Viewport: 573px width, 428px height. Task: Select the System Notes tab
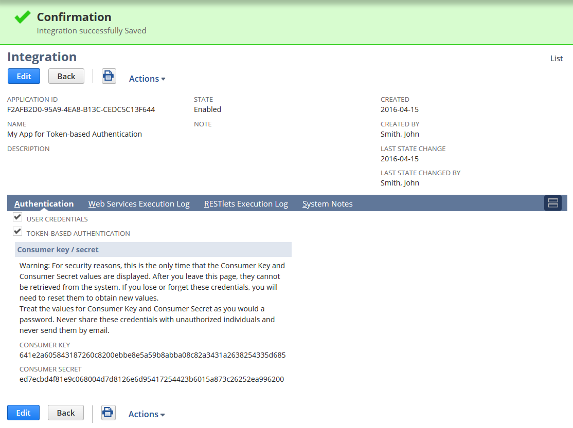(327, 203)
